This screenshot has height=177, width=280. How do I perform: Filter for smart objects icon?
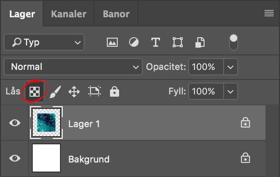coord(200,42)
